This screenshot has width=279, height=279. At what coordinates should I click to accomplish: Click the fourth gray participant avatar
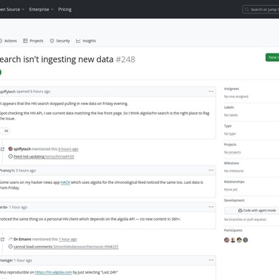(245, 240)
